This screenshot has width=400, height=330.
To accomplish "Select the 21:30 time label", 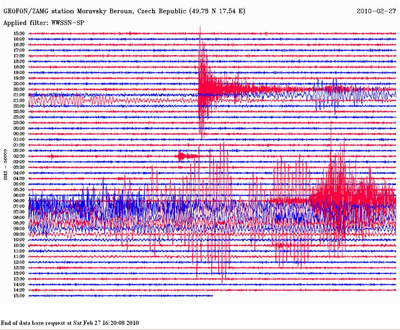I will 19,100.
